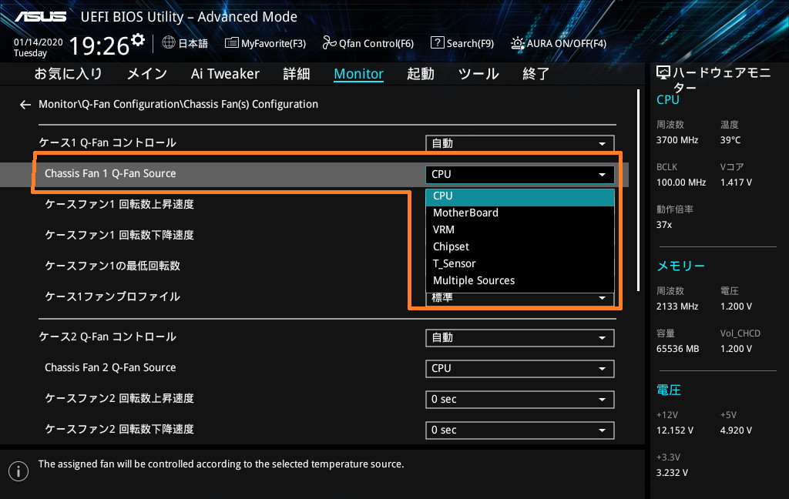Viewport: 789px width, 499px height.
Task: Click the ハードウェアモニター monitor icon
Action: pyautogui.click(x=663, y=73)
